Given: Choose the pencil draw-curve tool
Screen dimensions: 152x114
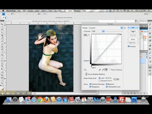Looking at the screenshot, I should click(88, 35).
